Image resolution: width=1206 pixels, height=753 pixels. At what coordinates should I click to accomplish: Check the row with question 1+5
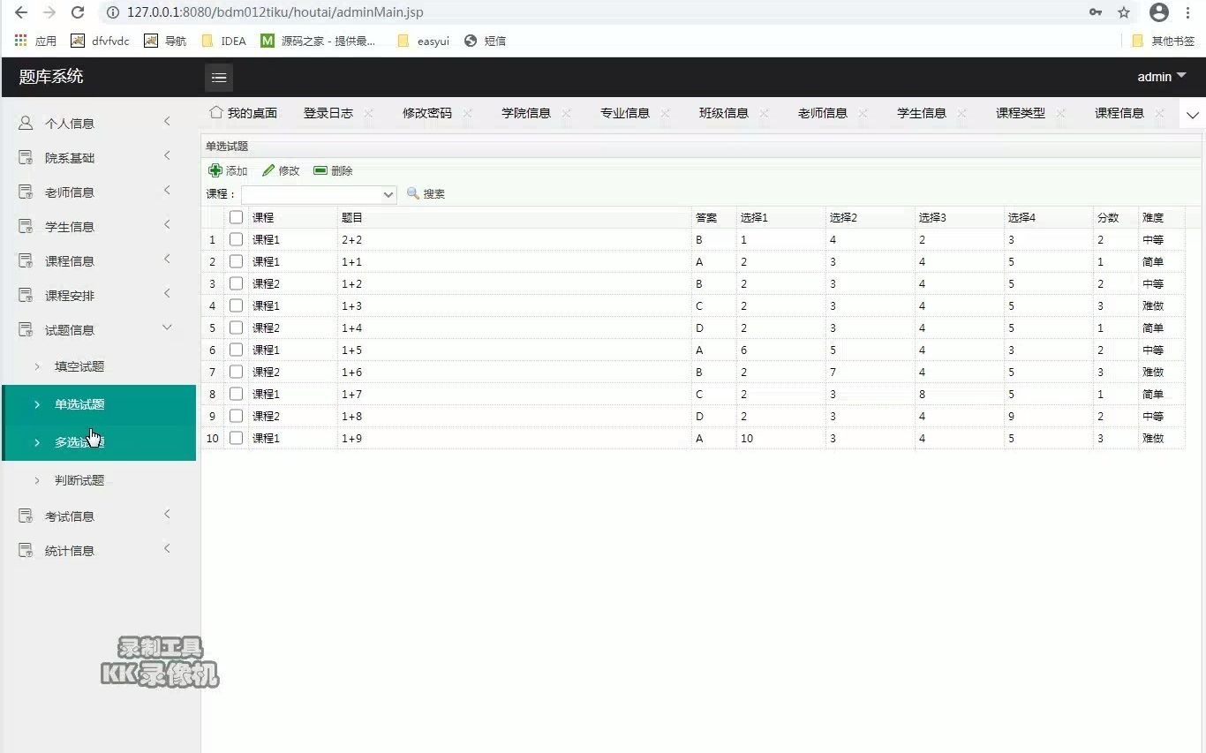[x=236, y=350]
